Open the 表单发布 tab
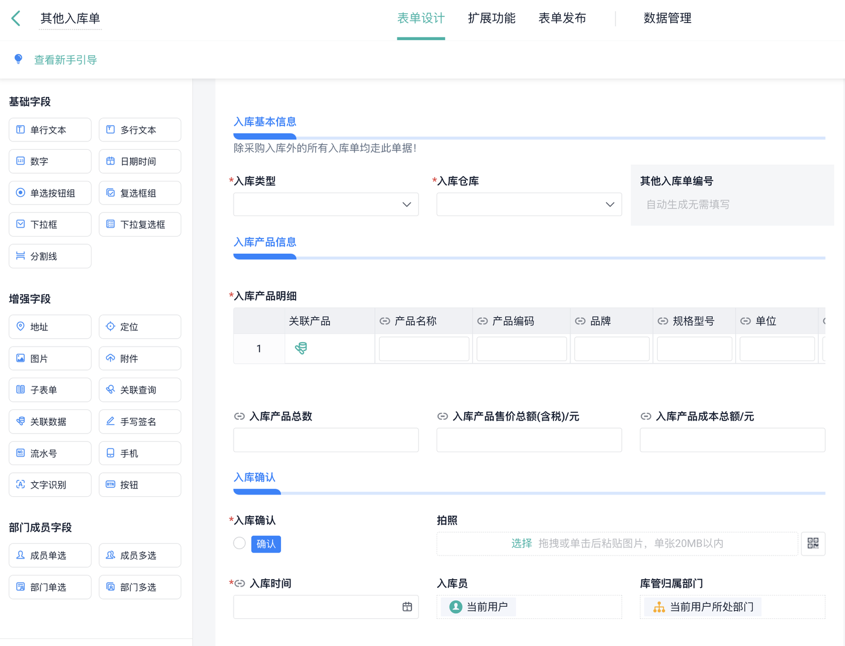 (562, 18)
